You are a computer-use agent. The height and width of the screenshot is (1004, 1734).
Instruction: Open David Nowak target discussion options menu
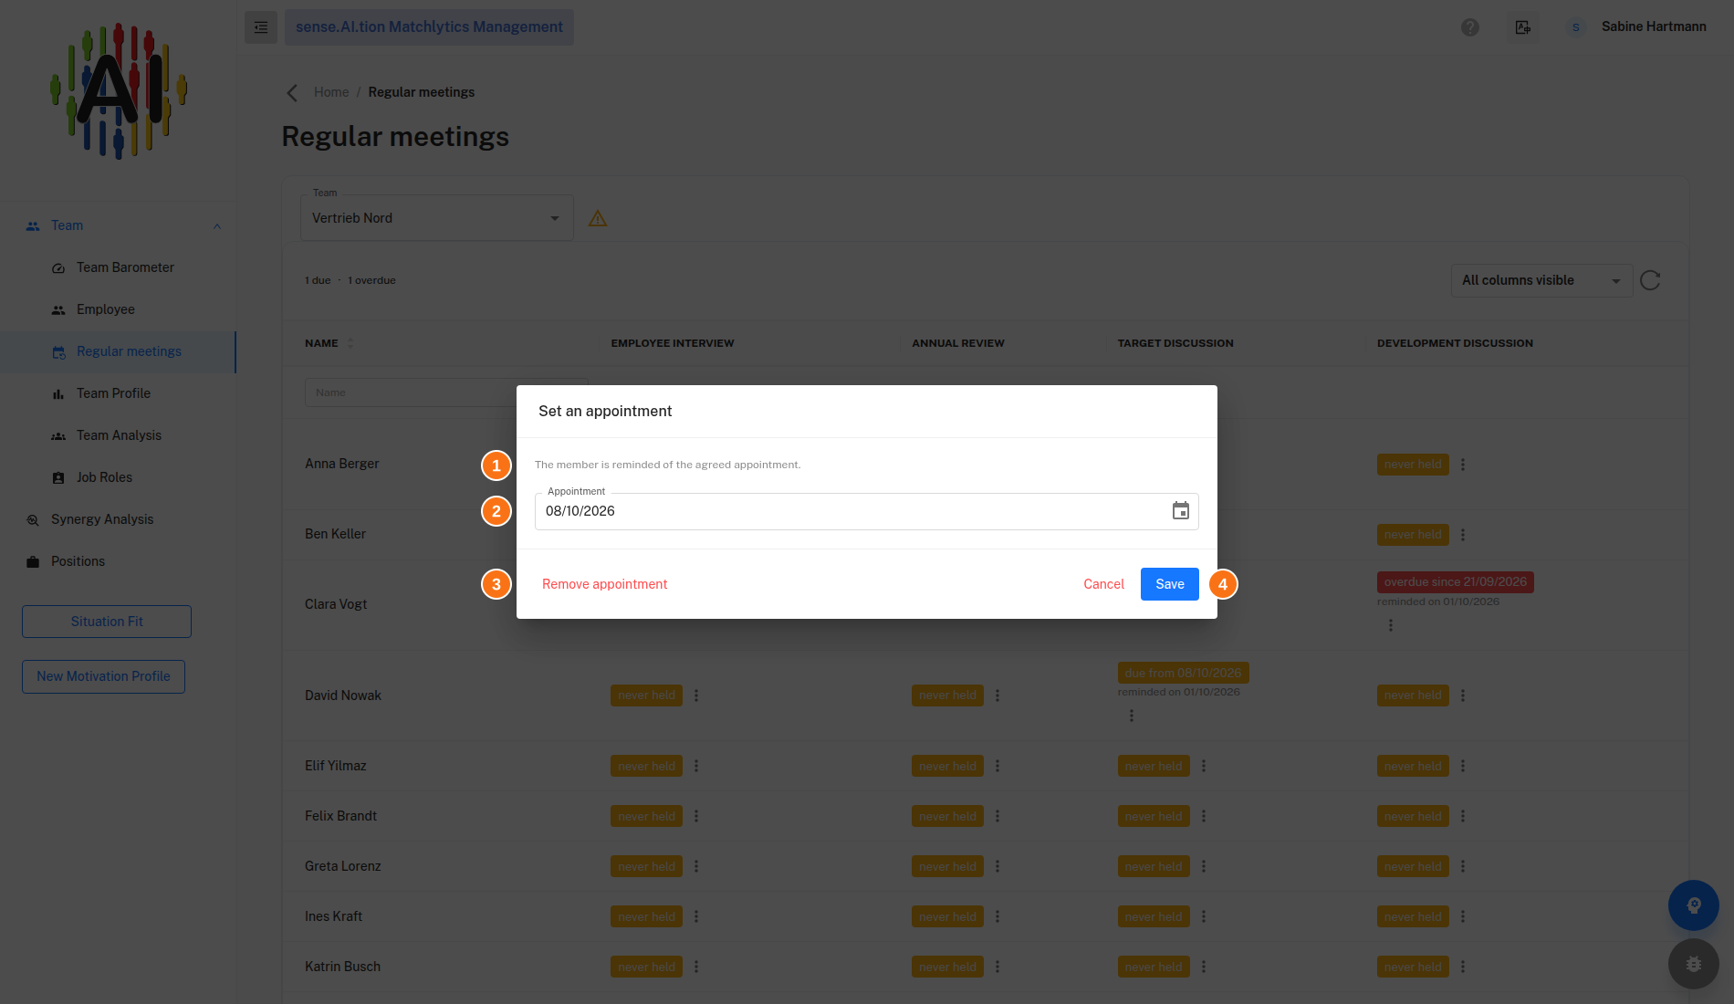pyautogui.click(x=1132, y=716)
